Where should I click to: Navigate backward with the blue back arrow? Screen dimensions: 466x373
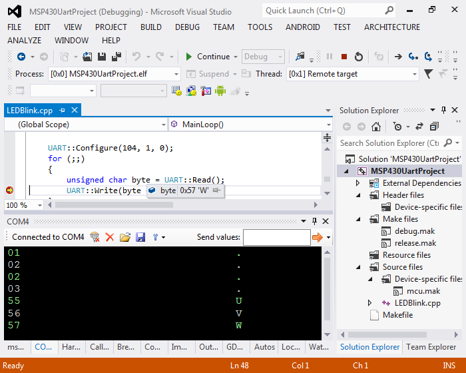click(x=21, y=57)
